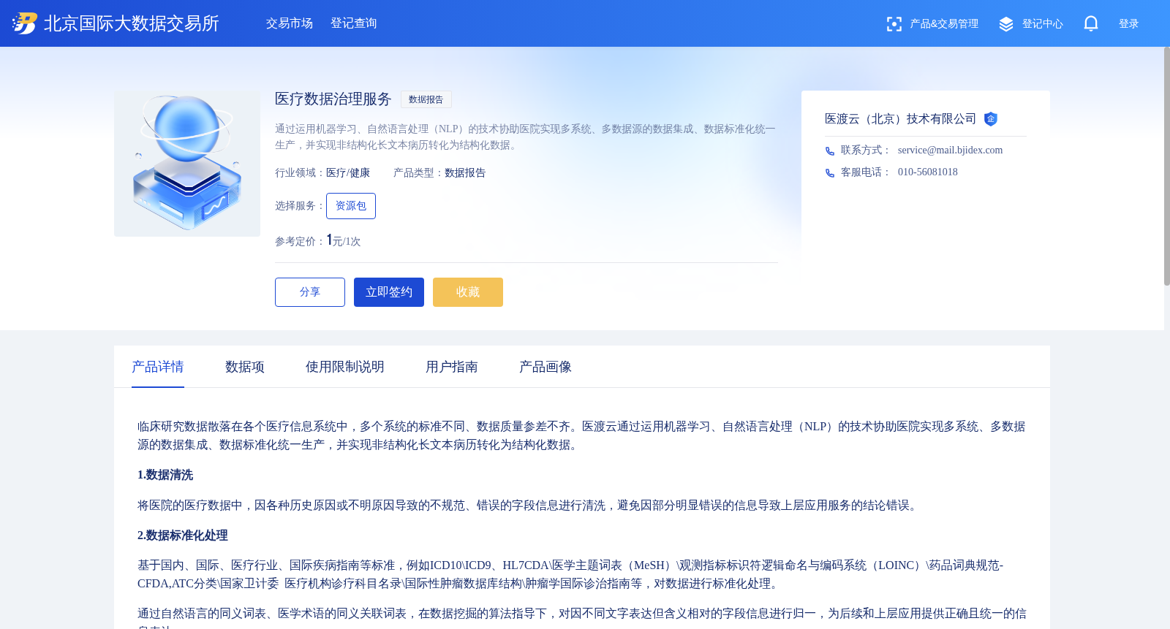Click the 收藏 button
1170x629 pixels.
click(468, 292)
